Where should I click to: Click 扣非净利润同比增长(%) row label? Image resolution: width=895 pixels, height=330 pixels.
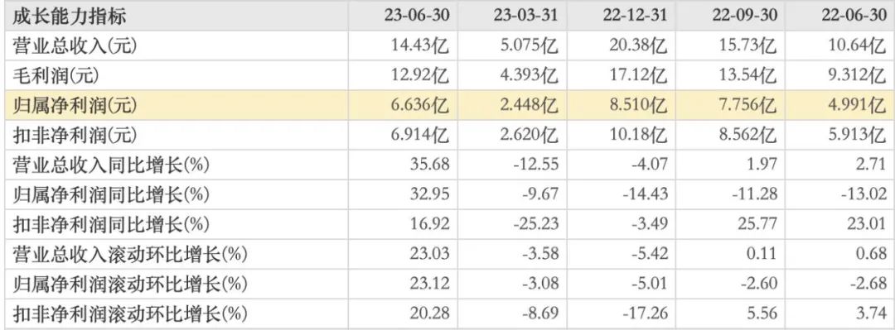point(111,225)
